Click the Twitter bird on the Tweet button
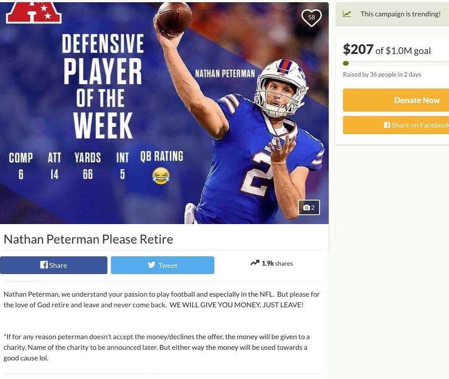 [x=152, y=265]
